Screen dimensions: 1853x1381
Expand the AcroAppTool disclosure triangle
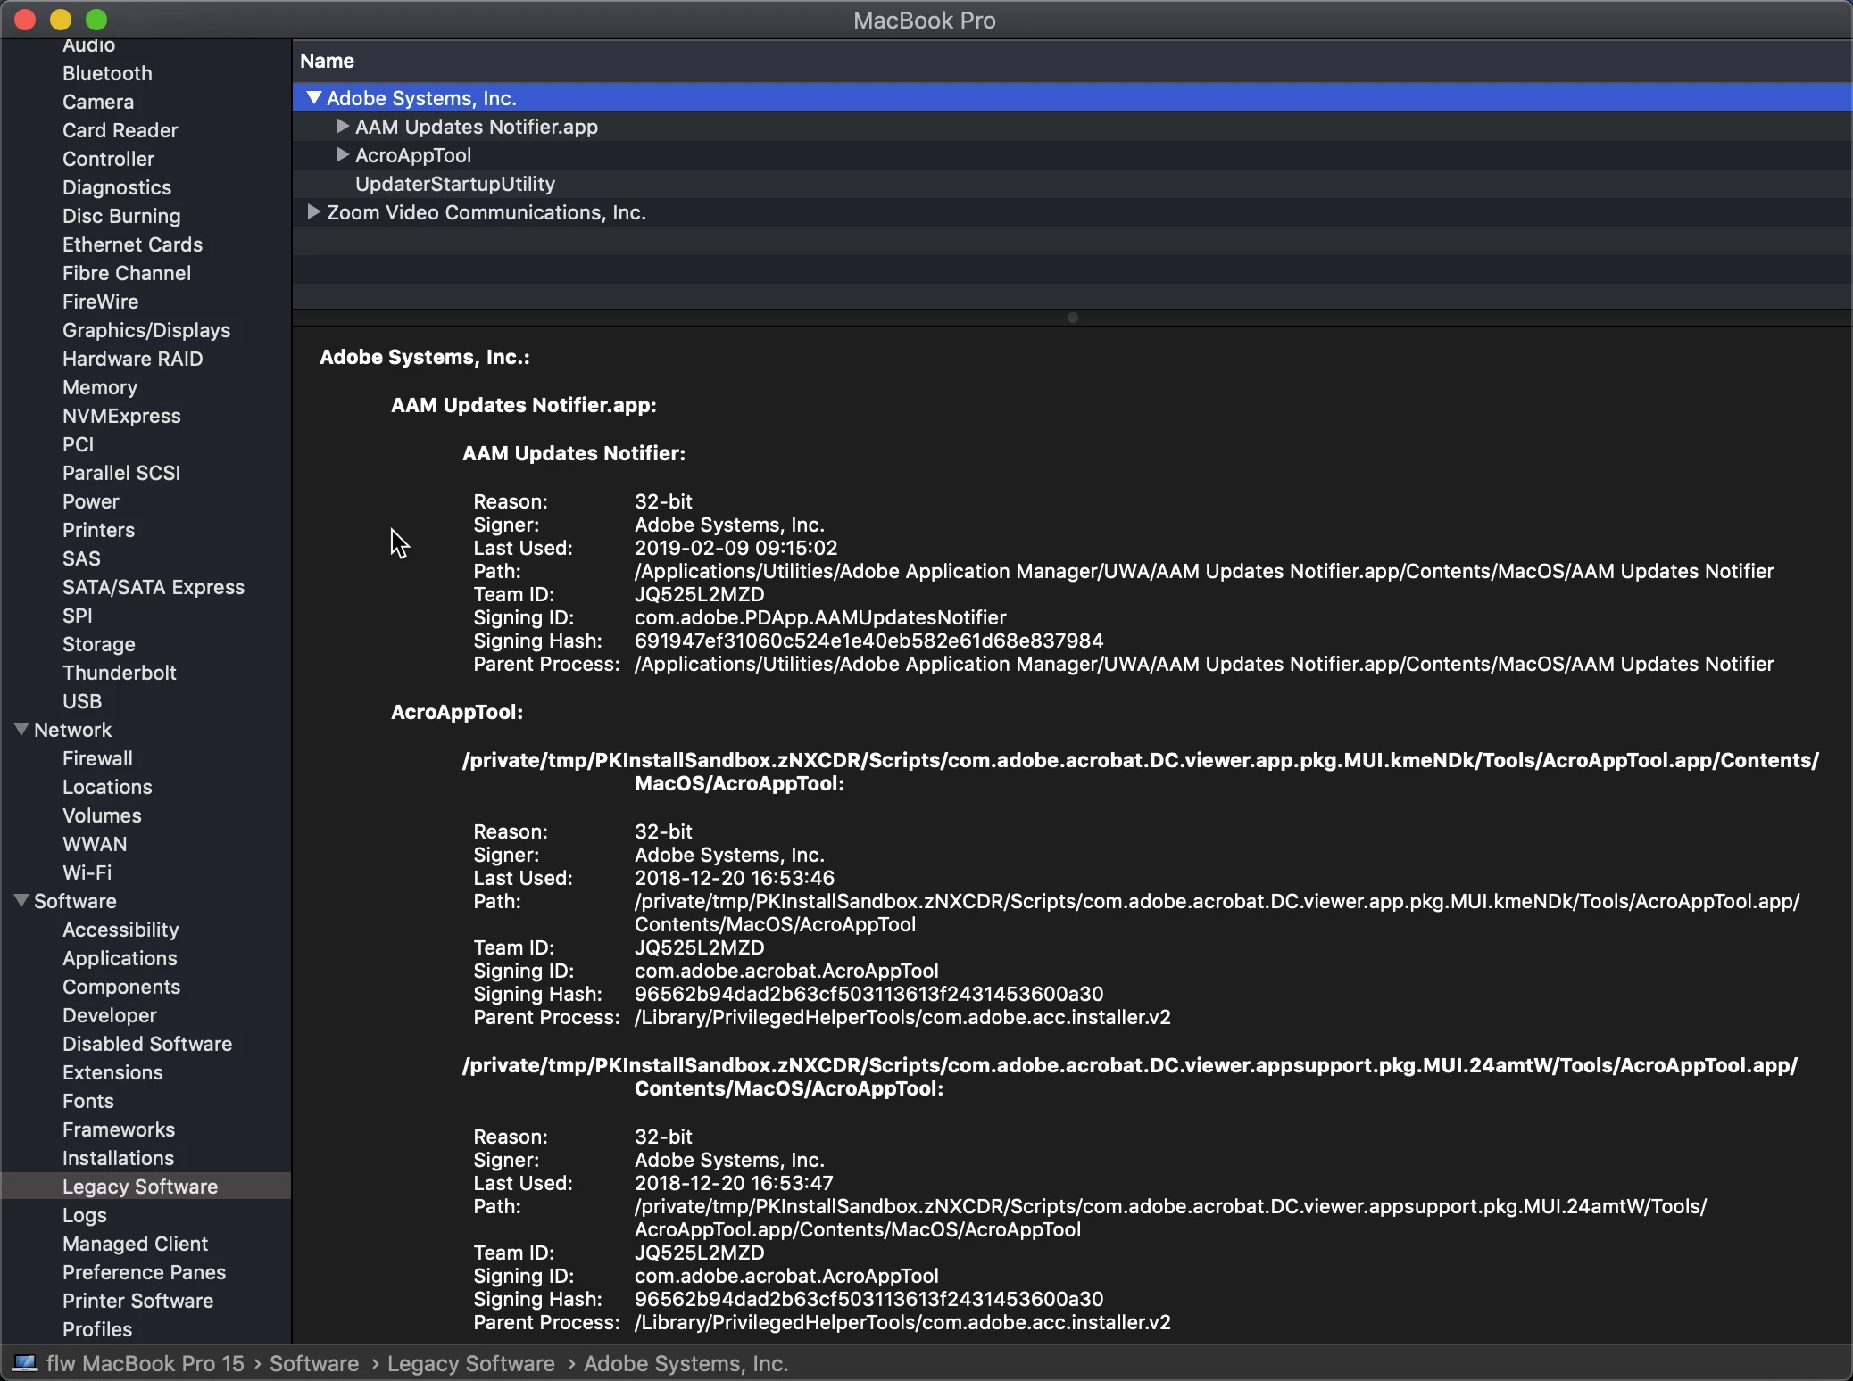pyautogui.click(x=342, y=155)
